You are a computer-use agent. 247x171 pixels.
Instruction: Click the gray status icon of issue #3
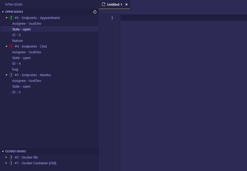11,75
